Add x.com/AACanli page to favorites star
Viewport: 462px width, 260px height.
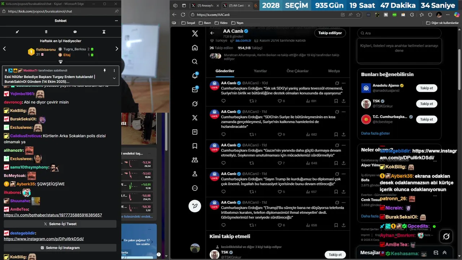coord(358,15)
